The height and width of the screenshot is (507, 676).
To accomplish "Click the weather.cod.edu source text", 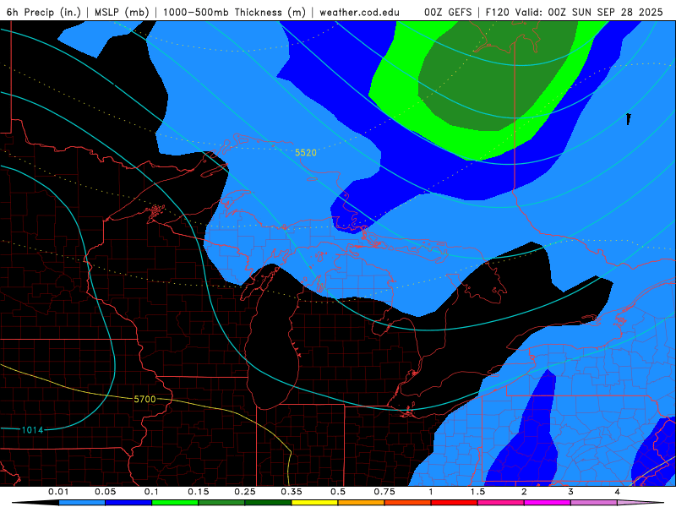I will tap(360, 12).
